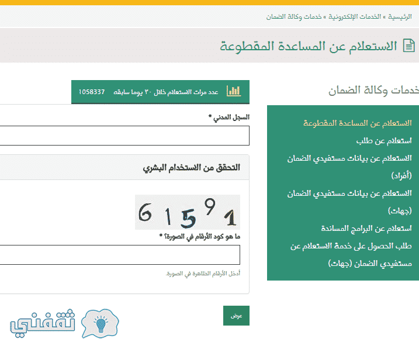Click the query count value 1058337
419x339 pixels.
click(92, 92)
